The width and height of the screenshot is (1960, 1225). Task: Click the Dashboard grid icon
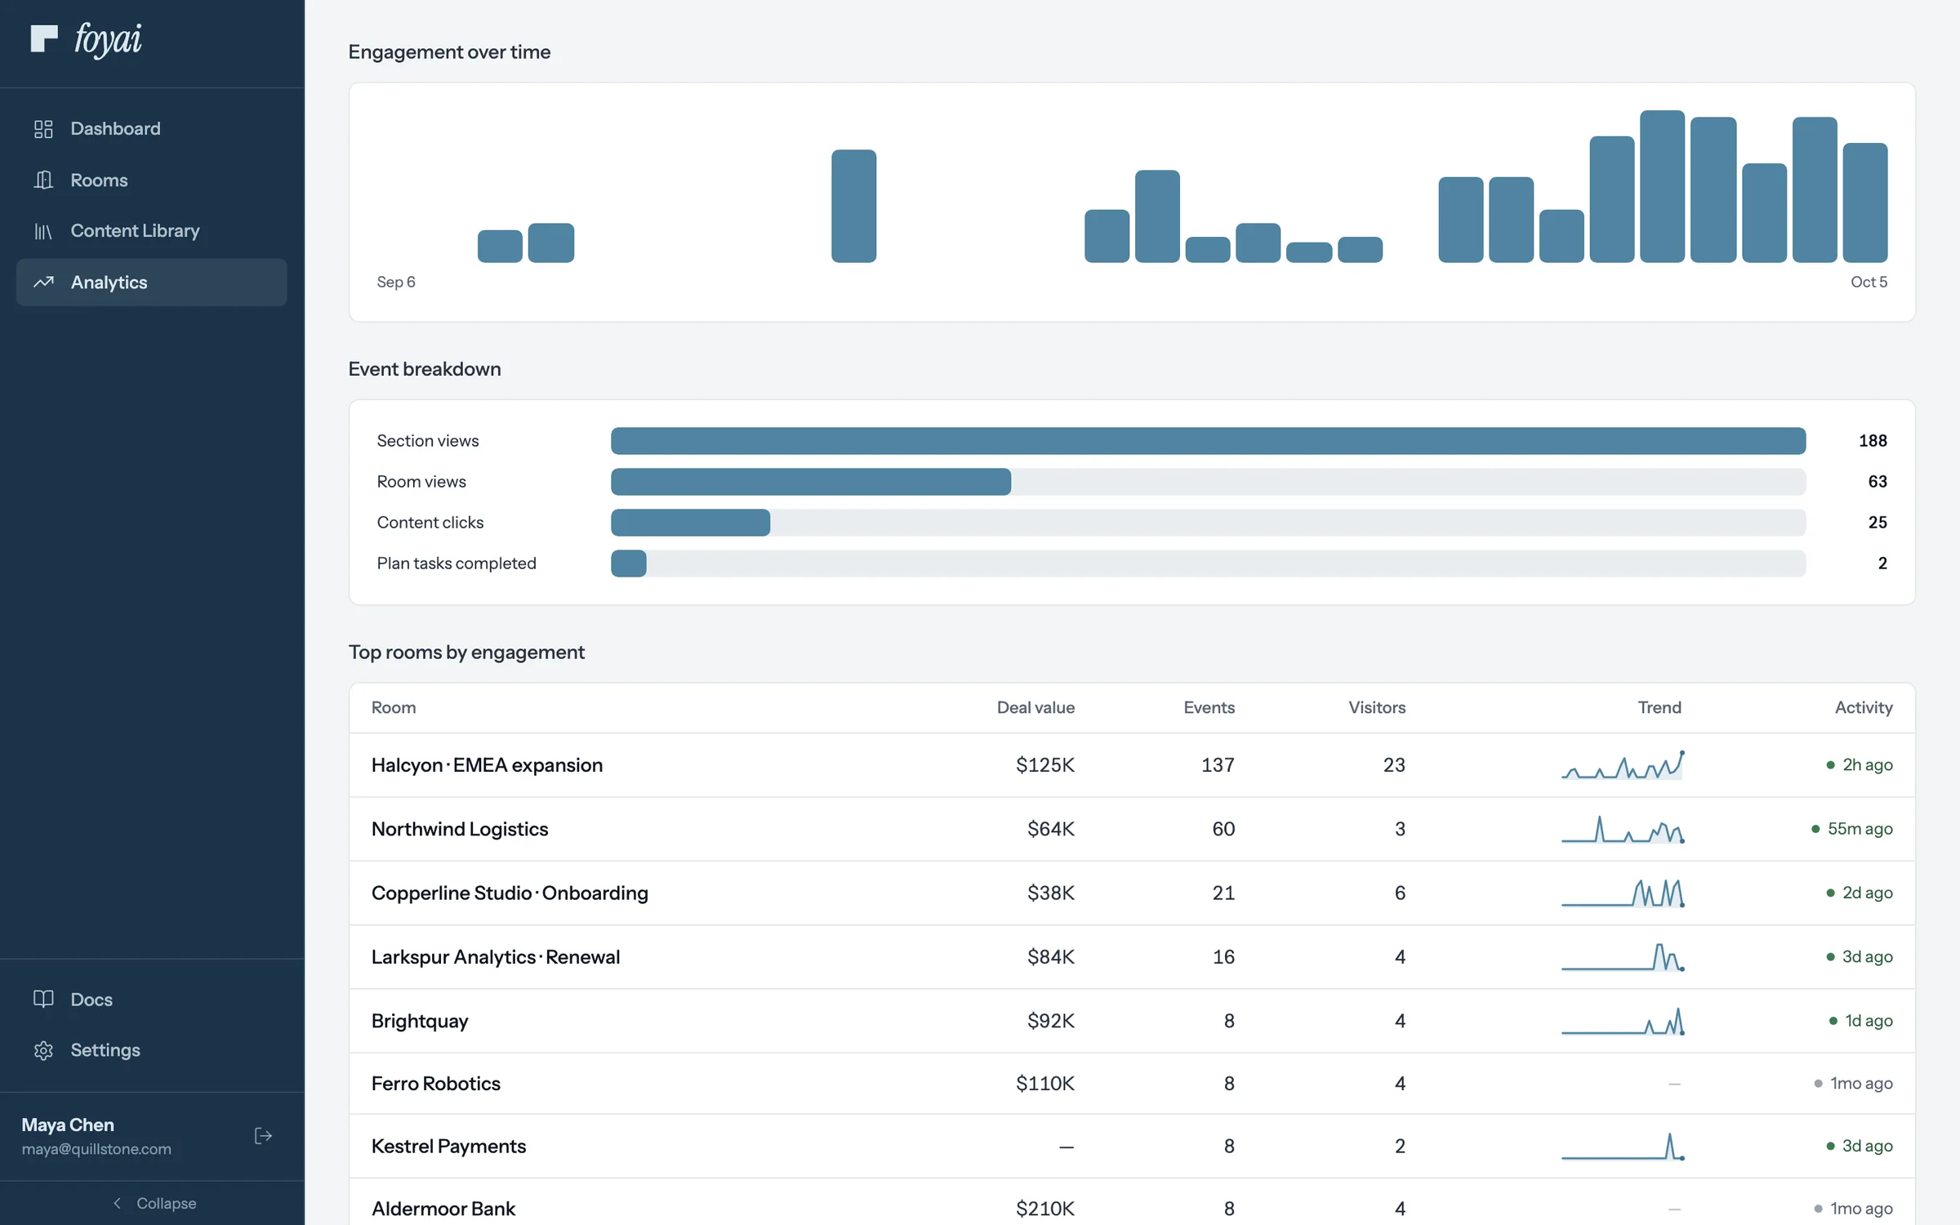(x=43, y=129)
